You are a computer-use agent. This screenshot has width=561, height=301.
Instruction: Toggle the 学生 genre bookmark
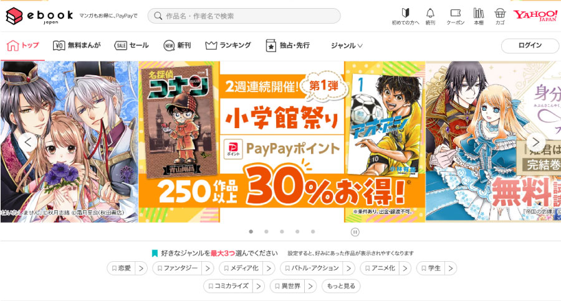click(x=431, y=268)
